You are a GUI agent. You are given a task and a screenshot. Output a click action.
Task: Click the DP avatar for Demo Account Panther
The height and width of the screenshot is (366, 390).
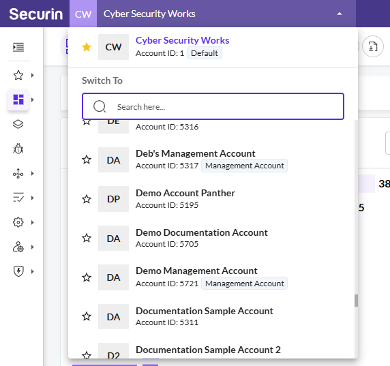113,199
